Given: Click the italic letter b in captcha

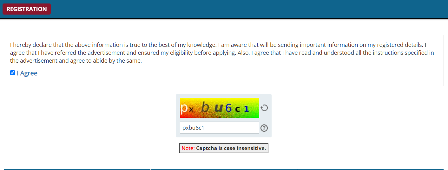Looking at the screenshot, I should click(205, 108).
